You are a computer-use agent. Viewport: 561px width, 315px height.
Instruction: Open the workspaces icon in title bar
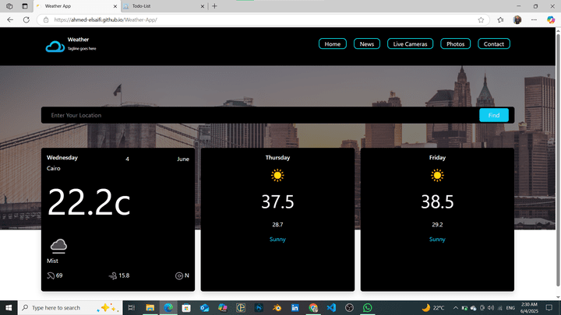[x=9, y=6]
